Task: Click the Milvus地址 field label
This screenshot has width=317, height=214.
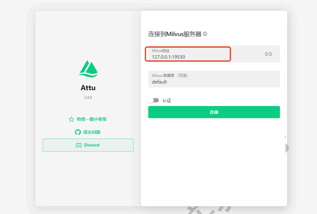Action: [x=161, y=51]
